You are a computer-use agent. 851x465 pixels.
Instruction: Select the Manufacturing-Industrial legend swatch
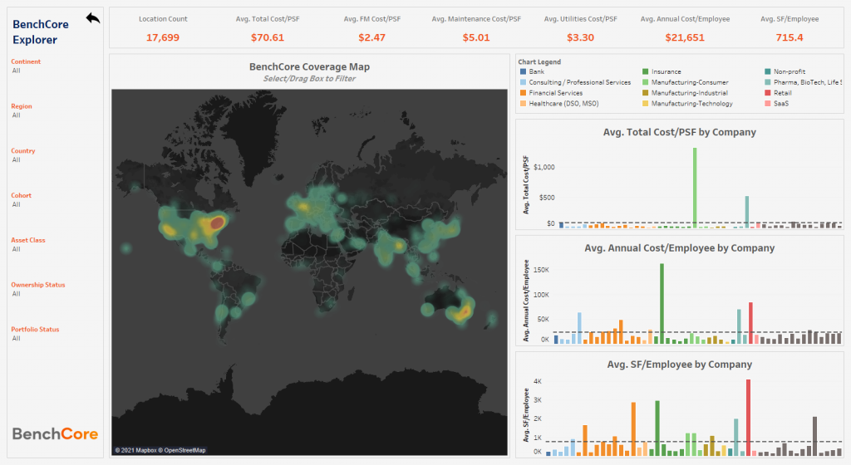(x=645, y=93)
